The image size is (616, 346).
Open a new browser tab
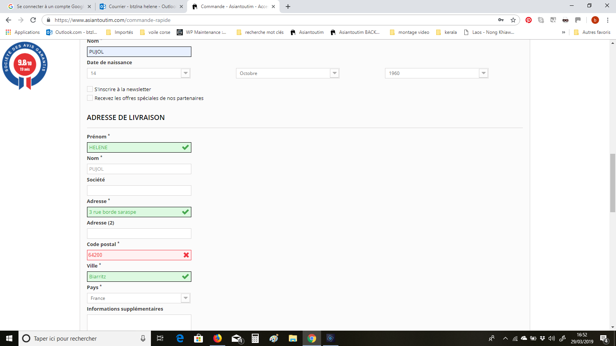pyautogui.click(x=288, y=7)
